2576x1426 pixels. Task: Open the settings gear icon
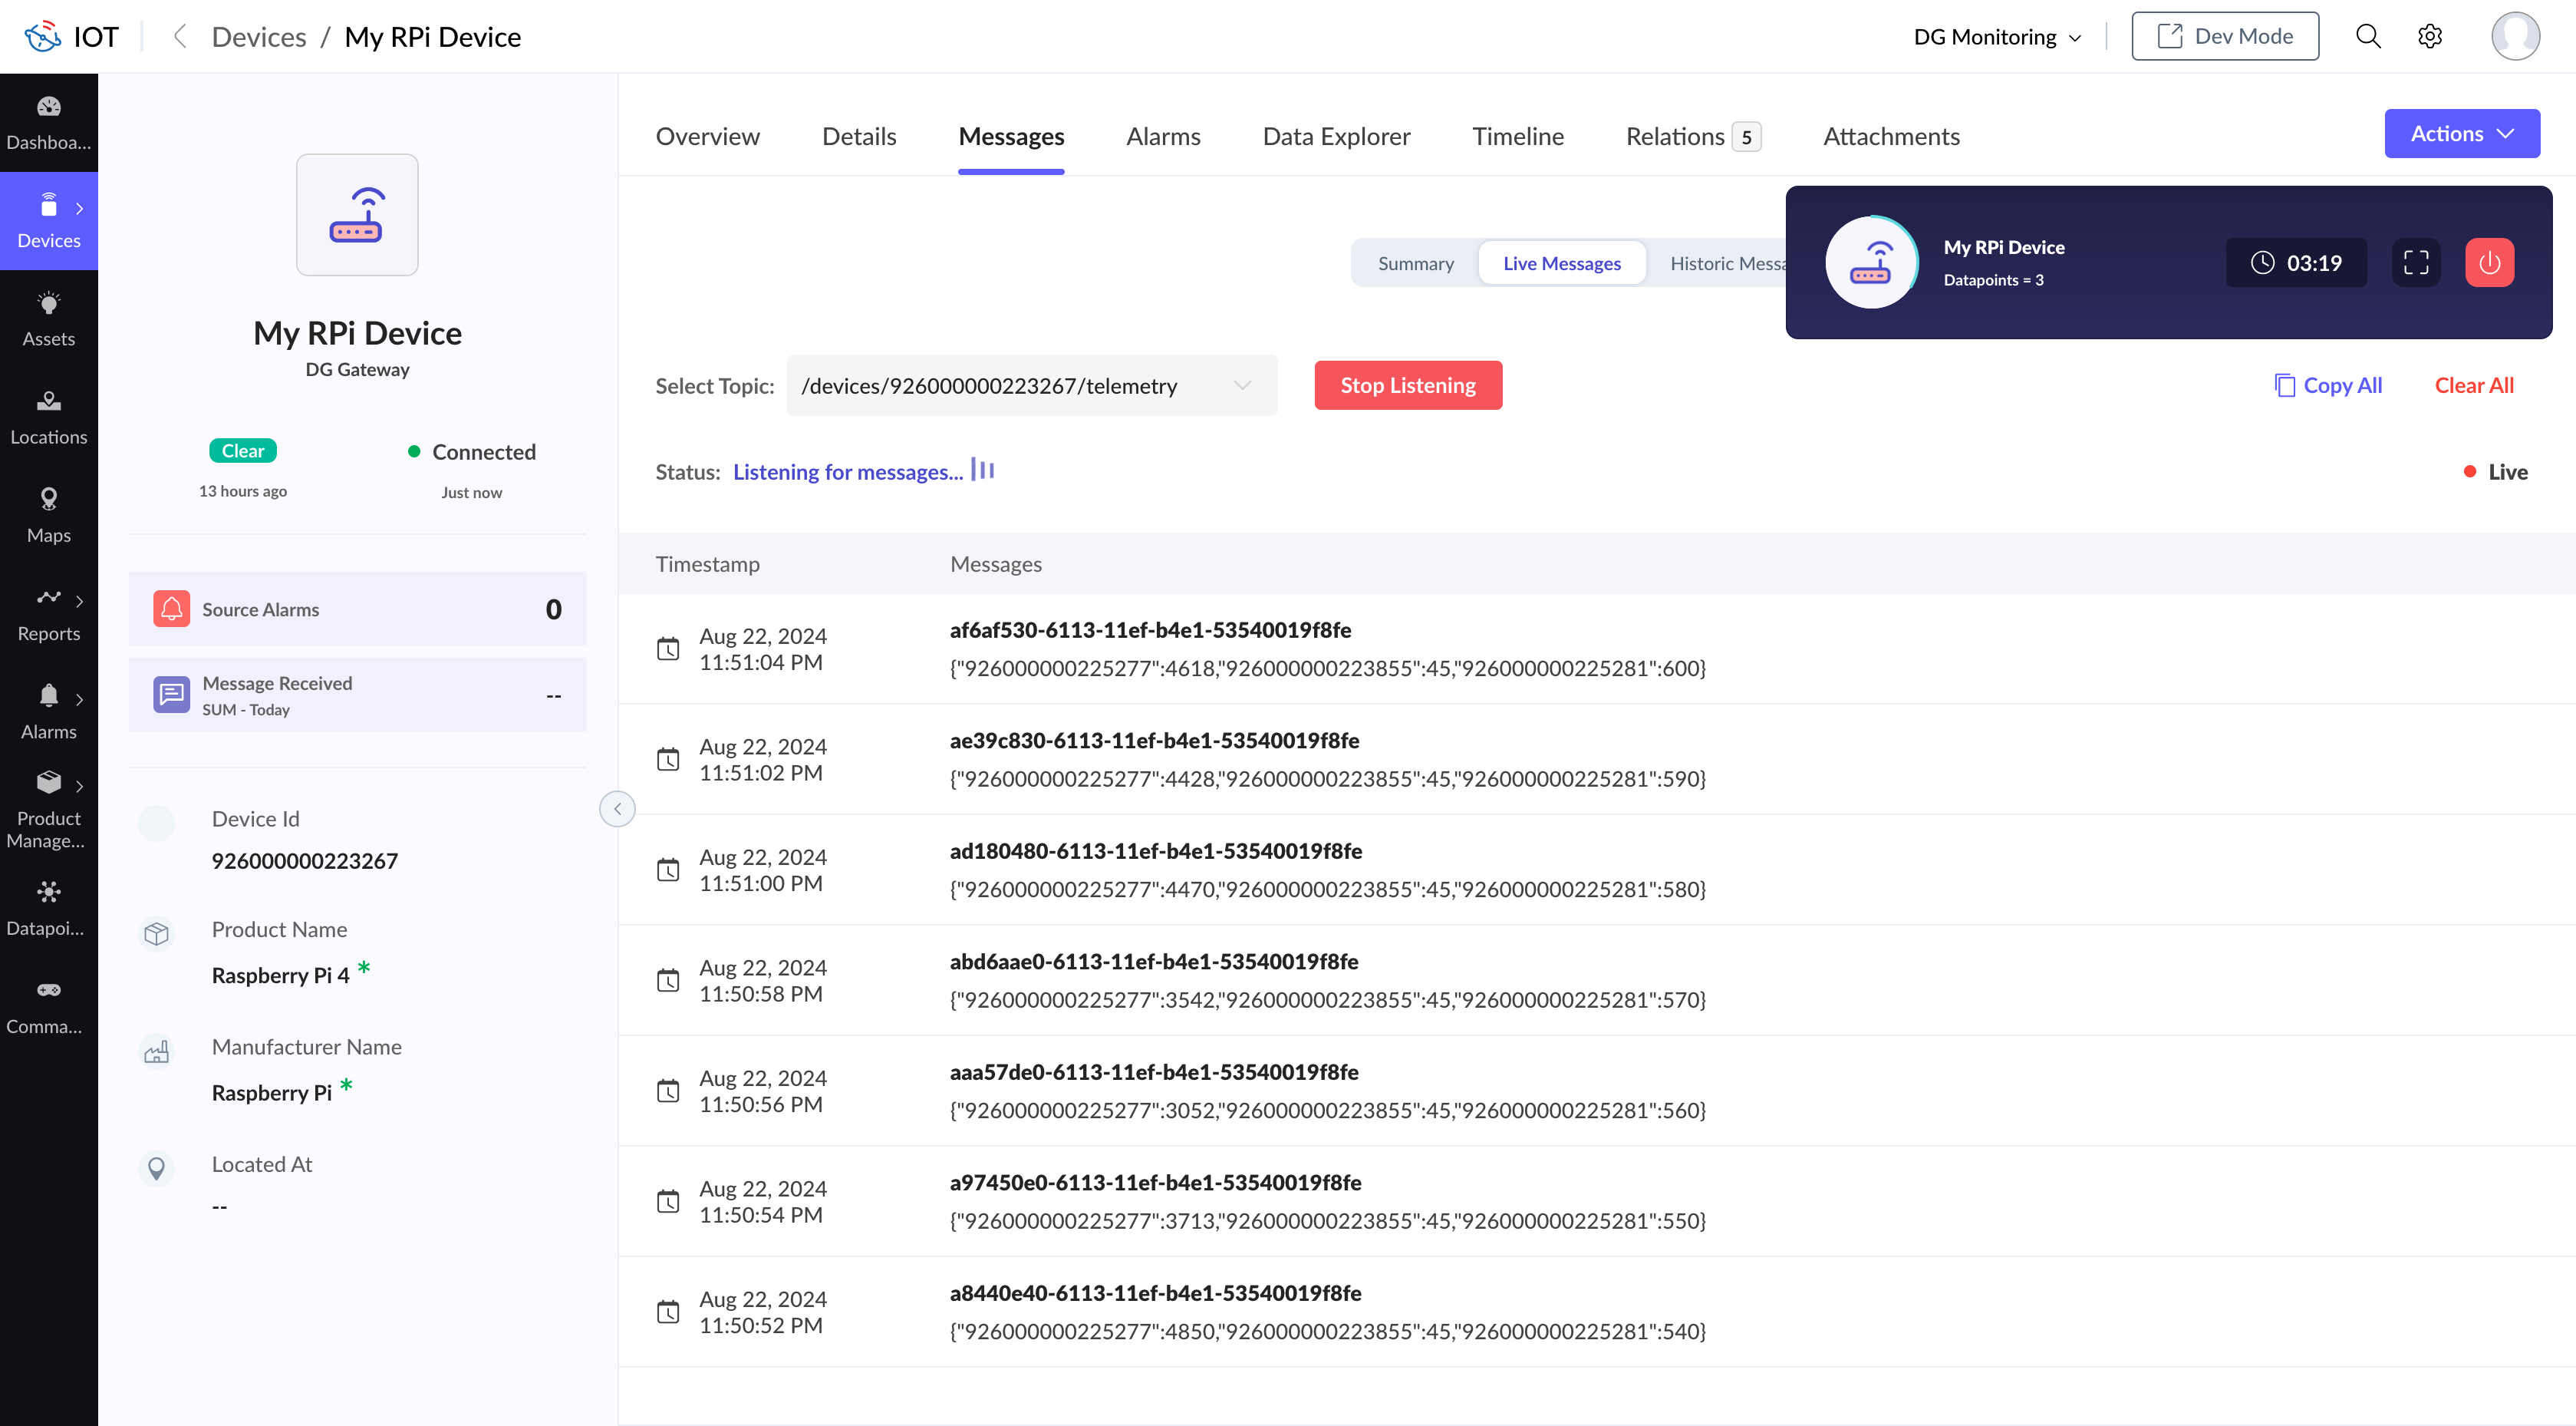point(2429,37)
